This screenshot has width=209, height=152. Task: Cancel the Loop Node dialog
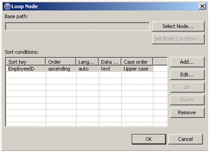186,139
